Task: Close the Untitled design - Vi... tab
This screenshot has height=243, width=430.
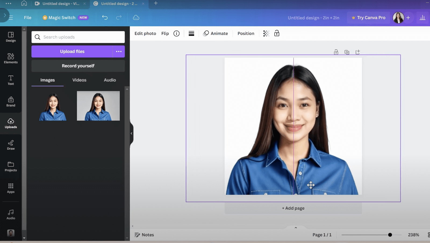Action: click(84, 3)
